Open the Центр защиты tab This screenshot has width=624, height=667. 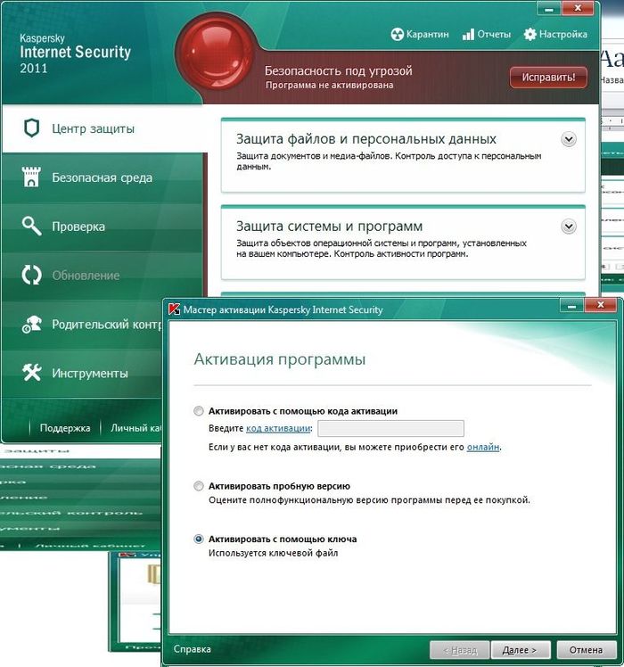[x=104, y=128]
